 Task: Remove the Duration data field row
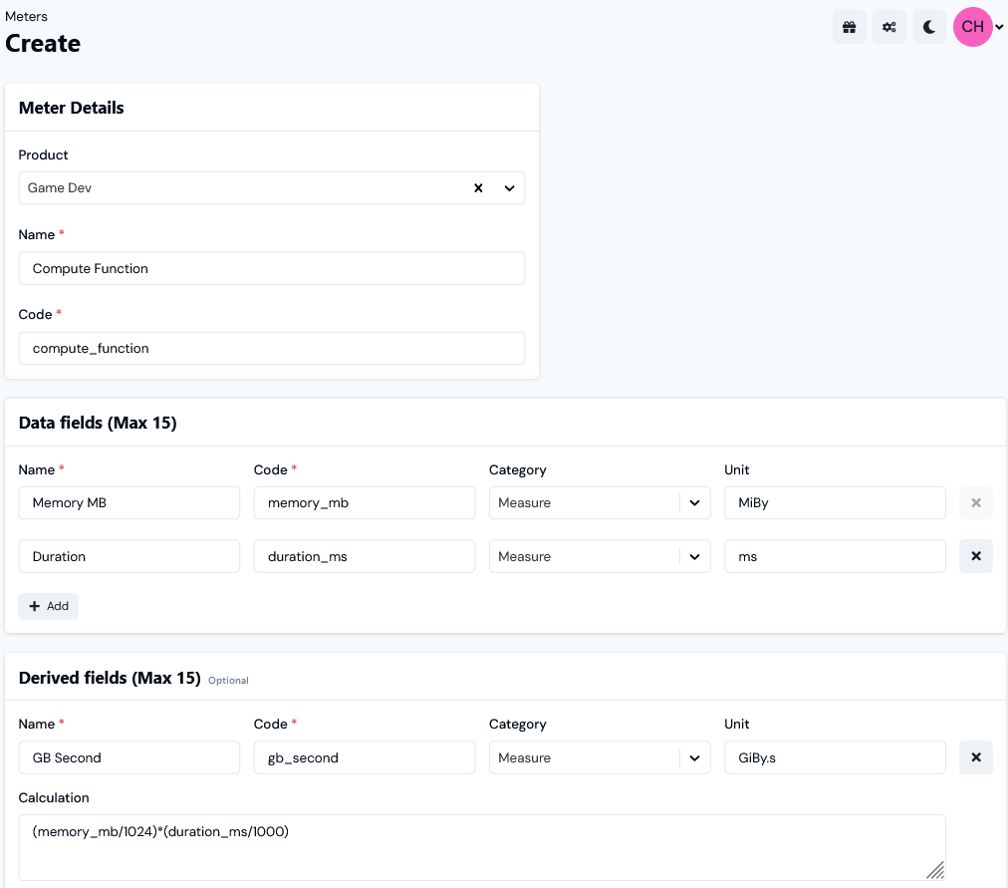[975, 556]
